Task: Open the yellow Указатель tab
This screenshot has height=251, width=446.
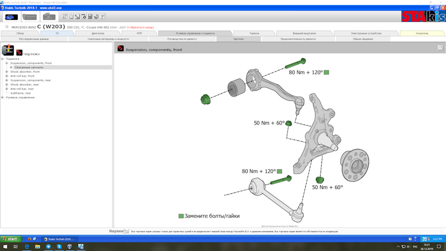Action: 422,33
